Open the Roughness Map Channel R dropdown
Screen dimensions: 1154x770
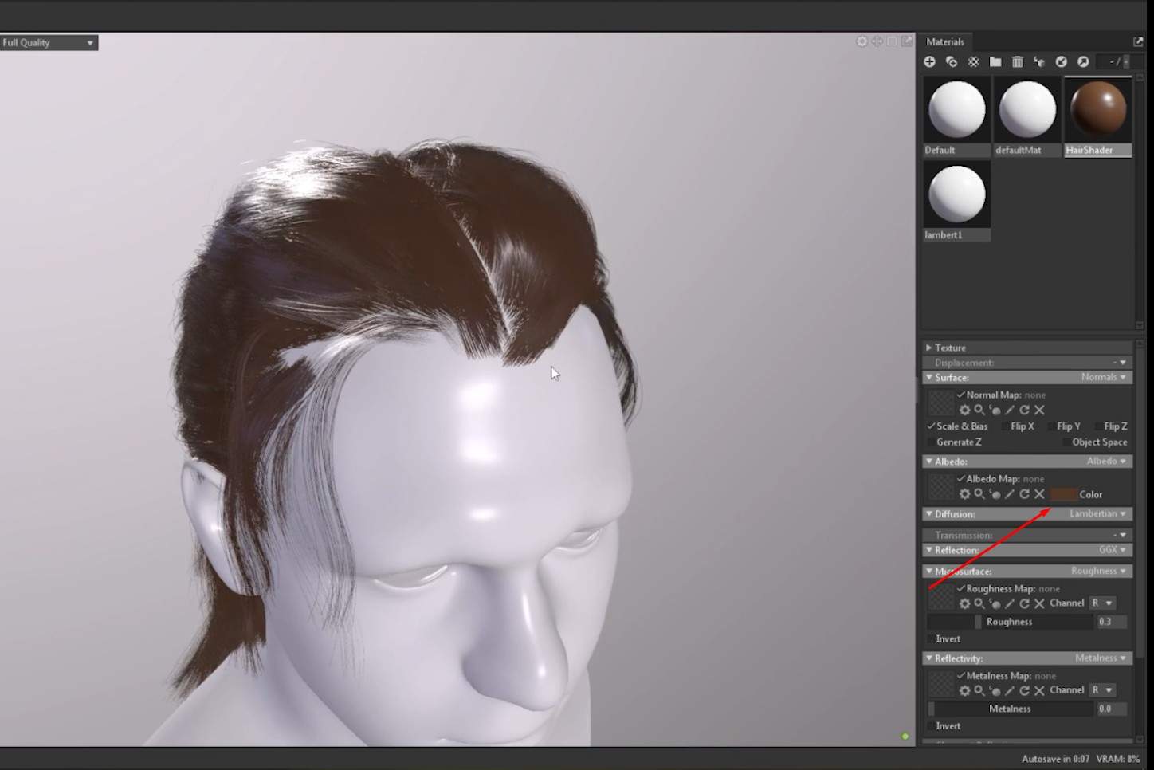point(1103,603)
